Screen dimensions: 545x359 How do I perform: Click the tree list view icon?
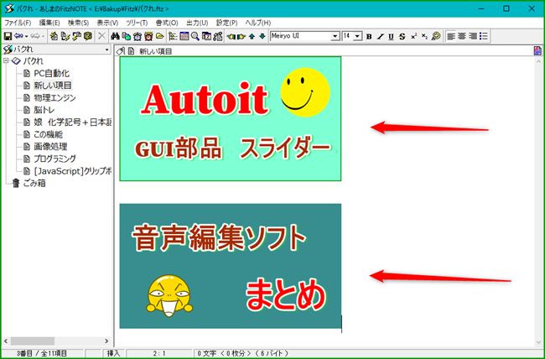click(x=173, y=36)
